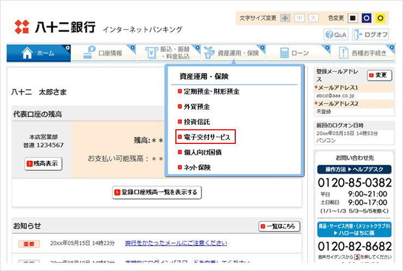Click the ATM yen icon in 振込 tab
403x271 pixels.
(151, 53)
